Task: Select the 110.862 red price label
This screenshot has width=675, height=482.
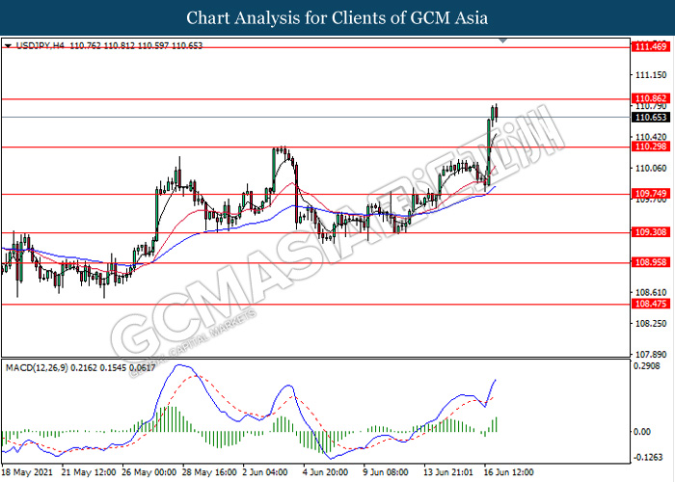Action: [x=651, y=98]
